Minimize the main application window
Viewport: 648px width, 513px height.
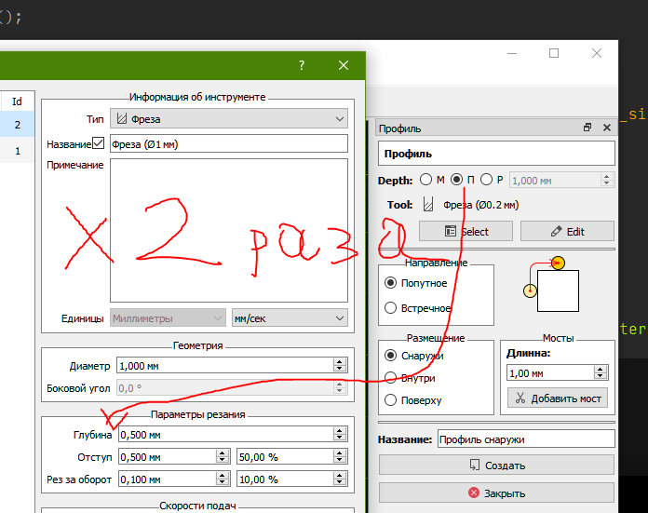tap(512, 53)
